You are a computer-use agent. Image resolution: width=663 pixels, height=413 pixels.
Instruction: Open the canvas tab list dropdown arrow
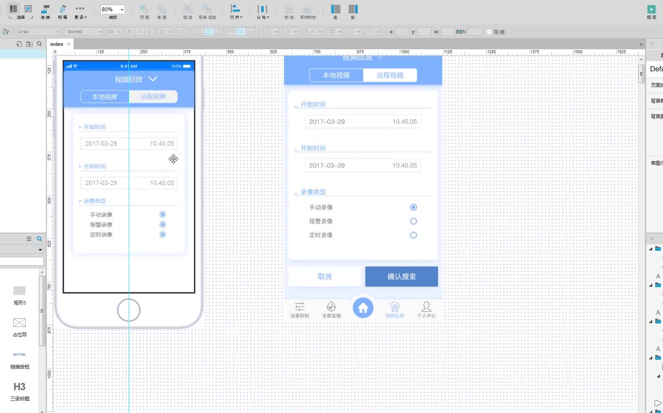pos(641,45)
